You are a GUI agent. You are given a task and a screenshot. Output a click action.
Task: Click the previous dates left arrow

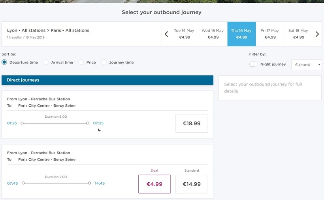[x=166, y=34]
